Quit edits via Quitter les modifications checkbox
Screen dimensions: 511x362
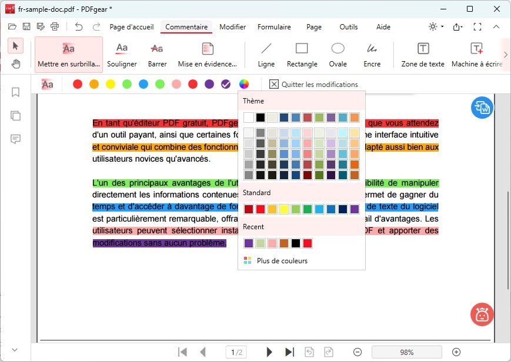click(x=273, y=85)
